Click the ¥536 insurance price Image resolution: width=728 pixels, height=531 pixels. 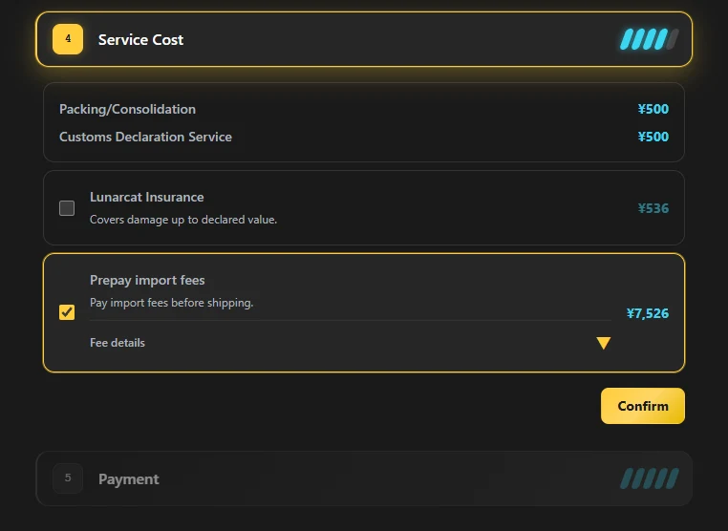[x=653, y=208]
